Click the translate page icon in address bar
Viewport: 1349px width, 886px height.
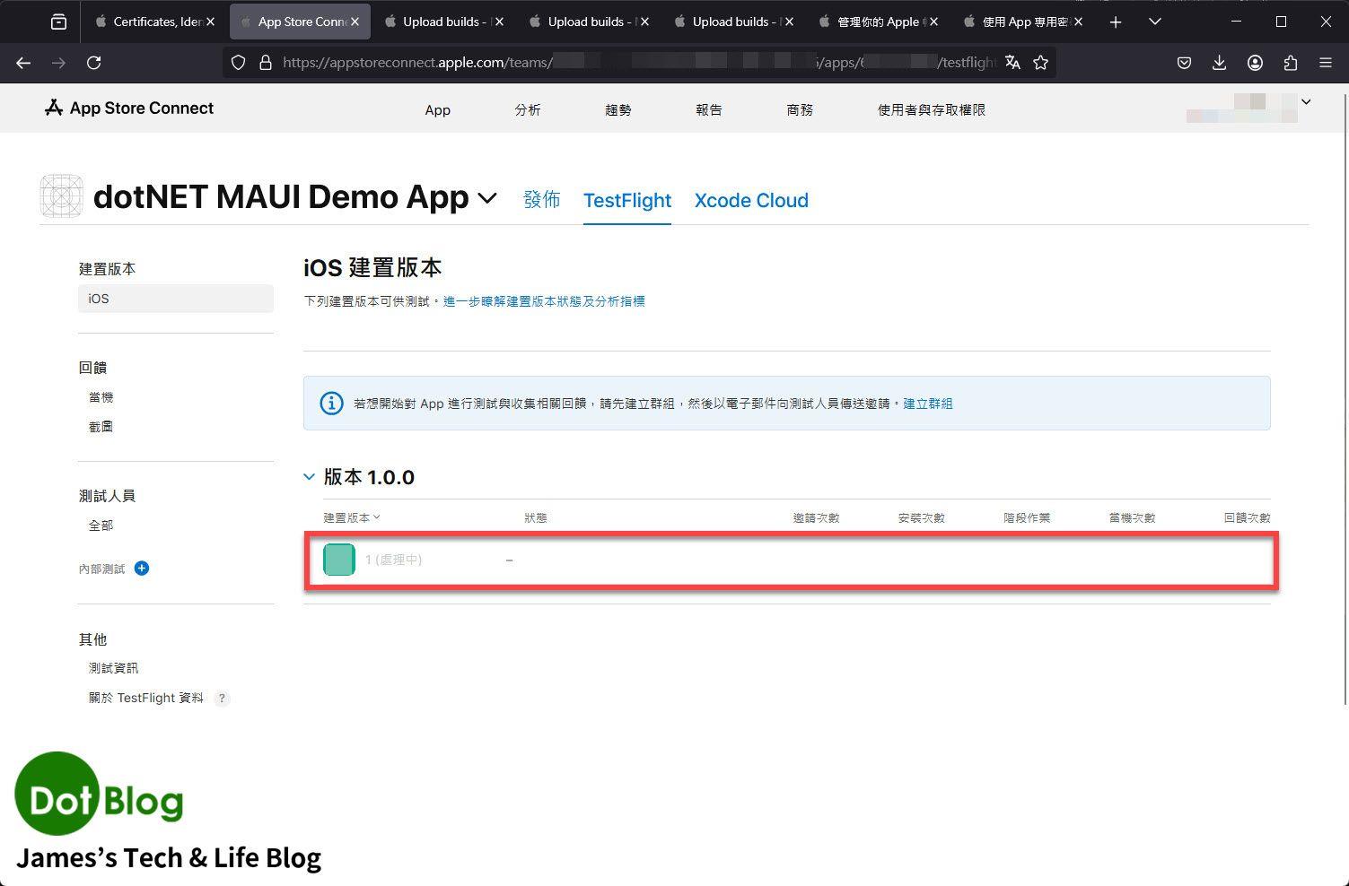pos(1012,62)
